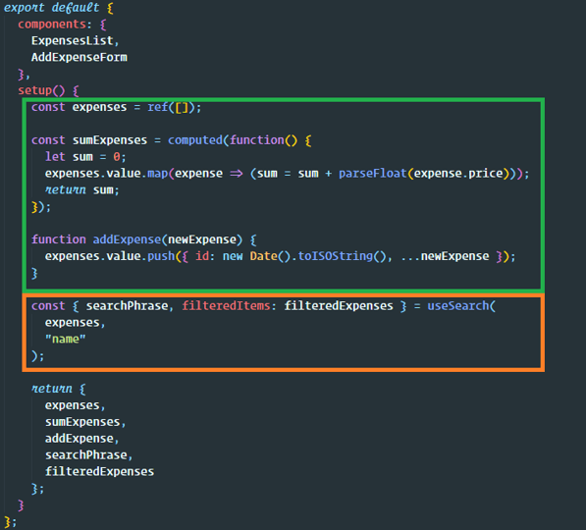586x530 pixels.
Task: Click the 'let sum = 0;' line
Action: click(85, 157)
